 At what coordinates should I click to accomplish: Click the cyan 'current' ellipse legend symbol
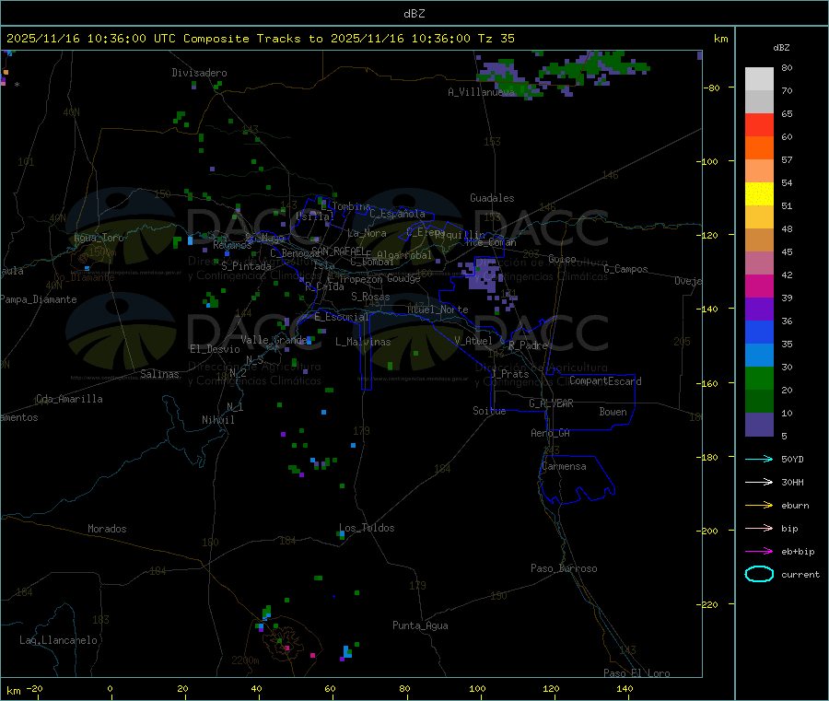click(x=759, y=574)
